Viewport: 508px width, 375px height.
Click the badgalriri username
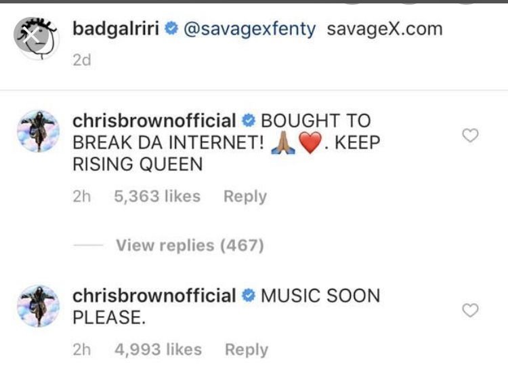pos(116,29)
